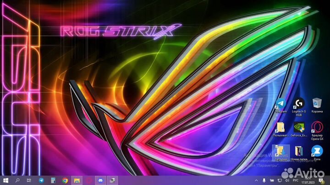Screen dimensions: 330x185
Task: Open the network status tray icon
Action: [280, 180]
